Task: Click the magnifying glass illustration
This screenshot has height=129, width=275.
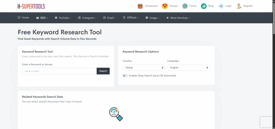Action: [x=116, y=114]
